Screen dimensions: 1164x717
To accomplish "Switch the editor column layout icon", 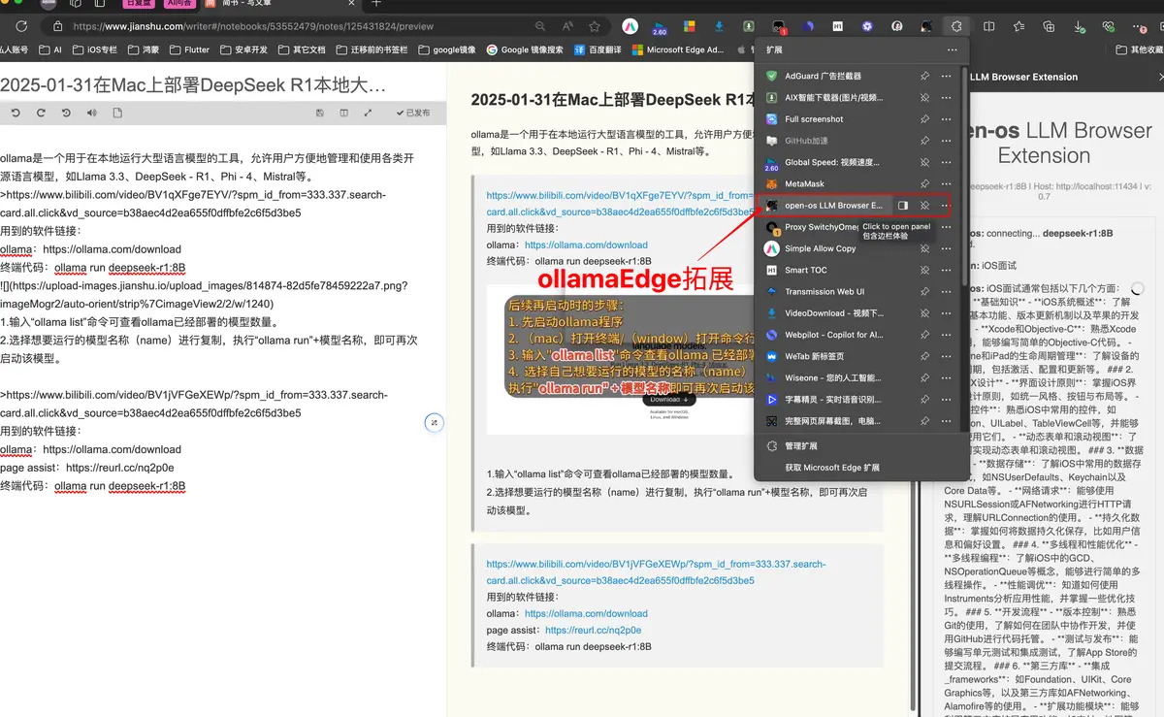I will pyautogui.click(x=343, y=113).
